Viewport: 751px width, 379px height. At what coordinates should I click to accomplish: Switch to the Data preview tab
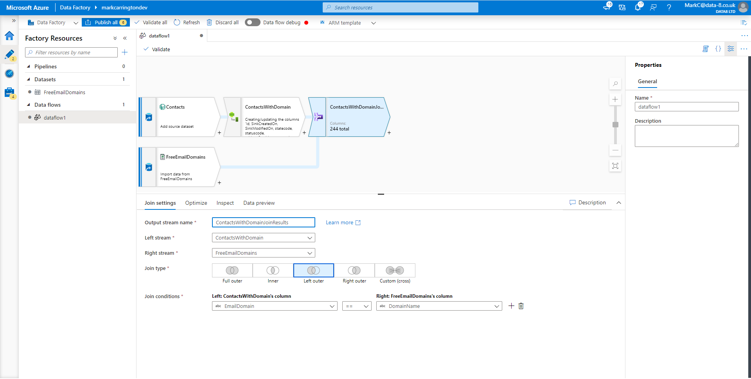[x=259, y=203]
